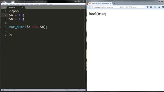Select the syntax.php browser tab
This screenshot has width=164, height=92.
[100, 3]
